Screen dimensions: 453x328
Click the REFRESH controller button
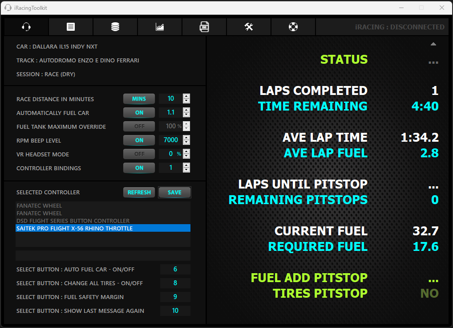139,193
